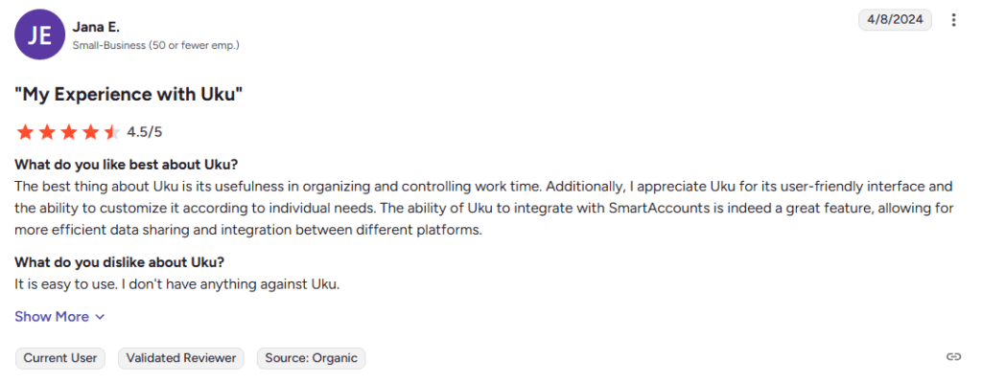Image resolution: width=982 pixels, height=382 pixels.
Task: Select the Source: Organic tag
Action: [312, 358]
